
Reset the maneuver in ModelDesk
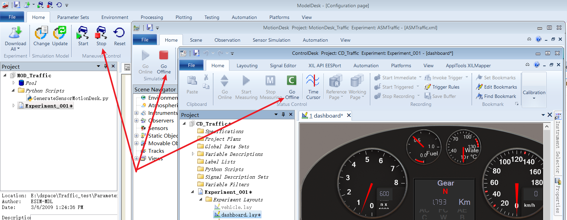tap(120, 36)
